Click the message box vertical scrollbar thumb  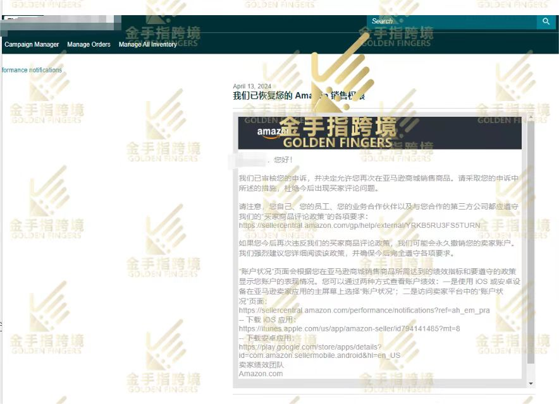(x=531, y=242)
